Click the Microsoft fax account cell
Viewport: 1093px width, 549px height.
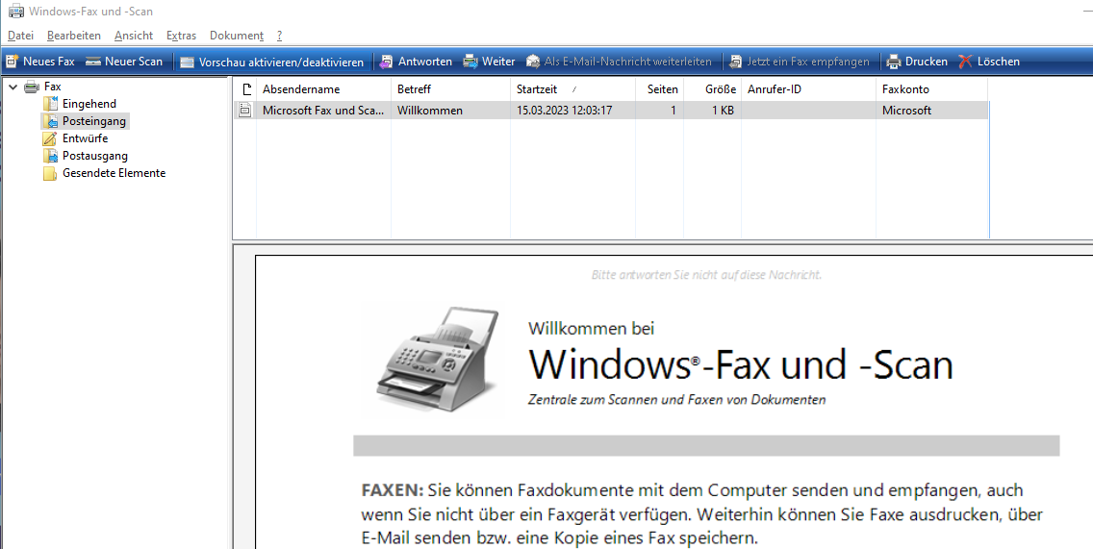(907, 110)
